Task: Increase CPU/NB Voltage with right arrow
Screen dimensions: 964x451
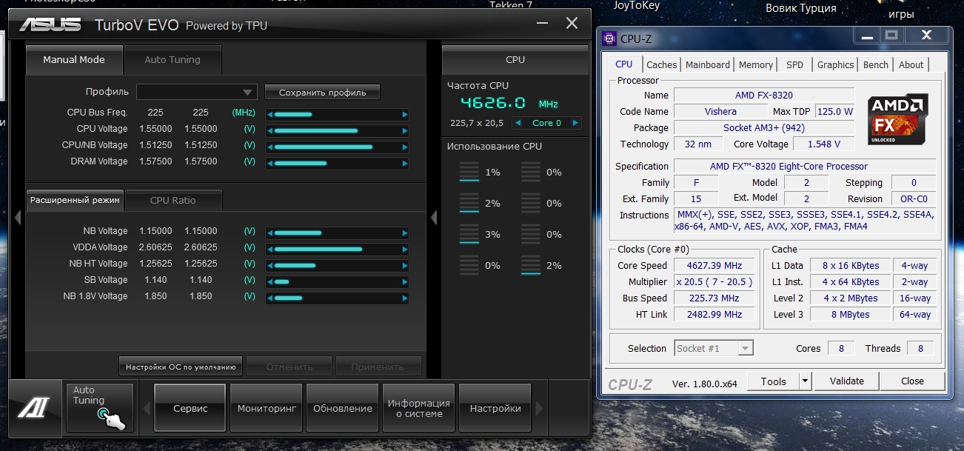Action: tap(405, 147)
